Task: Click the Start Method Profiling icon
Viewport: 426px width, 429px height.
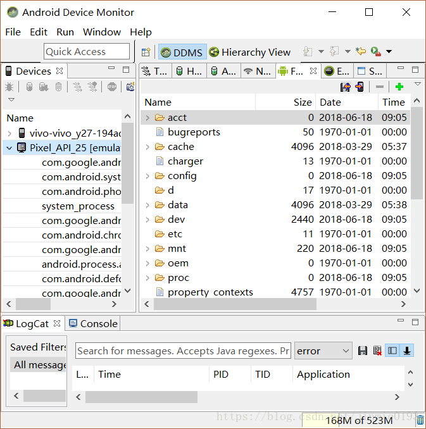Action: [92, 87]
